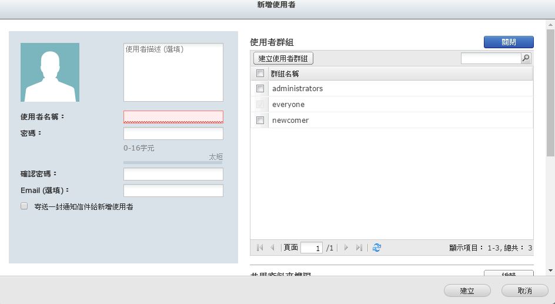Click the 使用者名稱 input field

click(x=173, y=116)
